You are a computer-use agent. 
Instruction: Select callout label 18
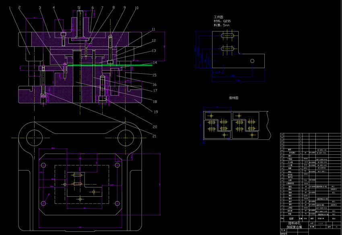point(155,102)
